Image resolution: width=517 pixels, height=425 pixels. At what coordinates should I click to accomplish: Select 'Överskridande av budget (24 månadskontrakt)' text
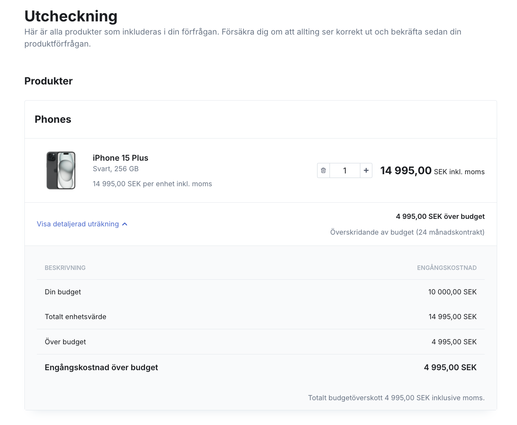coord(407,232)
